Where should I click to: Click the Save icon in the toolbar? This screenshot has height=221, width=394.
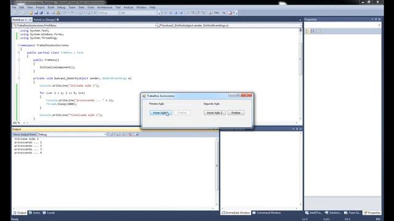(36, 13)
